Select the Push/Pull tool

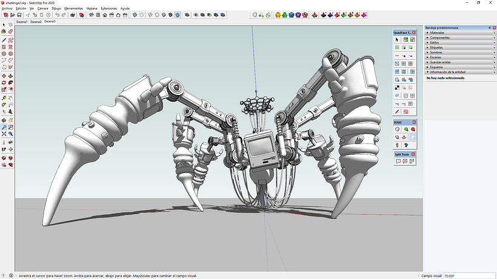tap(10, 76)
